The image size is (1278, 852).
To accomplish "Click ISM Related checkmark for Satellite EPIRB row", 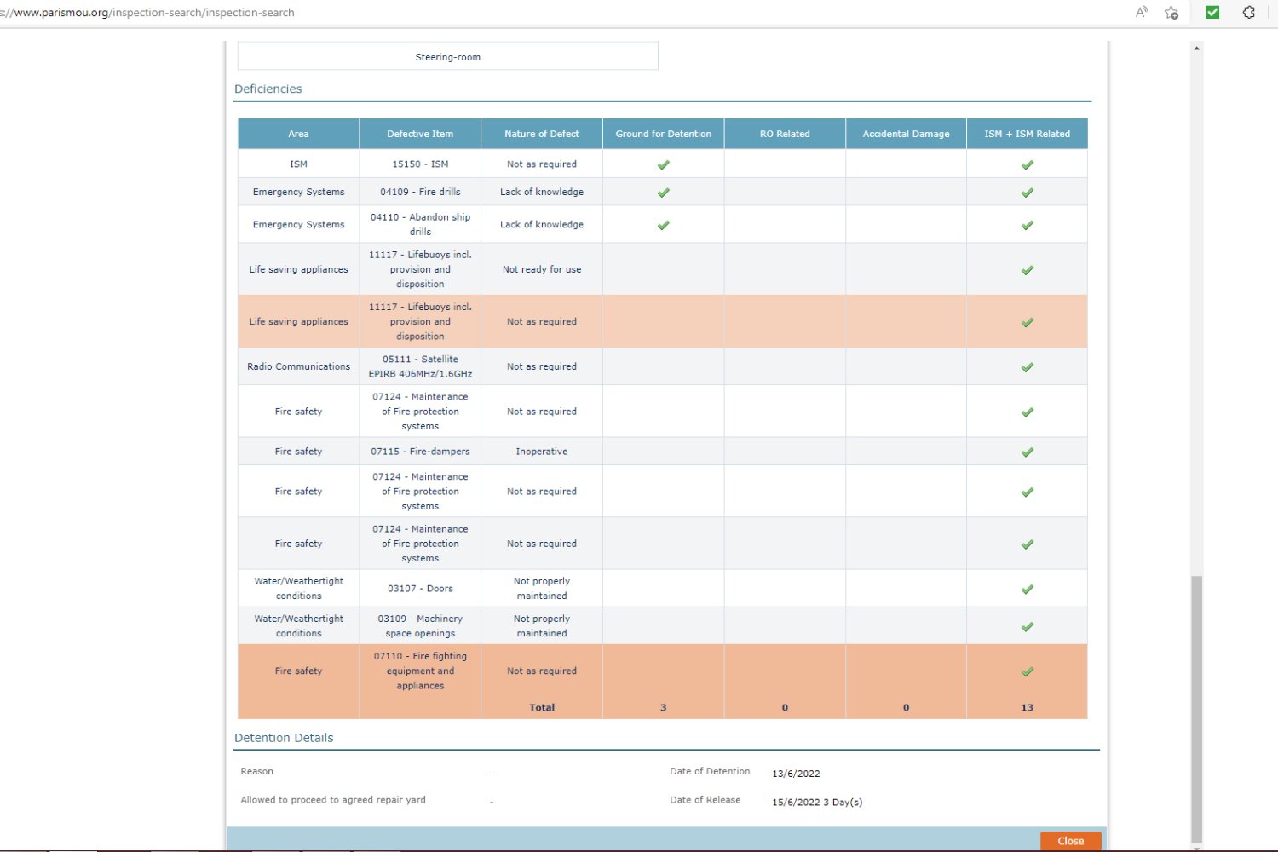I will (1027, 367).
